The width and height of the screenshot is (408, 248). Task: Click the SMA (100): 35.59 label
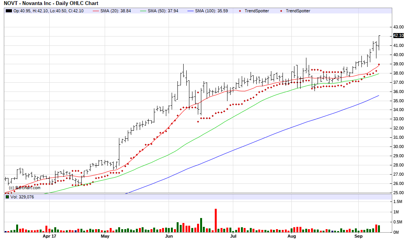tap(211, 11)
